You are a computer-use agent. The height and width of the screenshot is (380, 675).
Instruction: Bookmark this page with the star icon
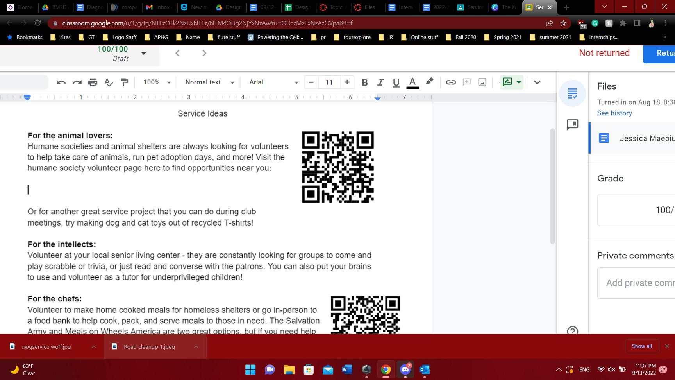coord(563,23)
